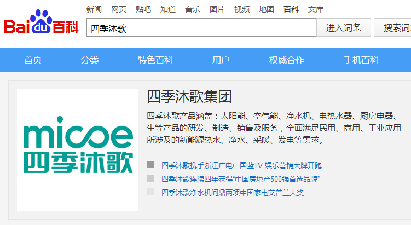Go to 贴吧 from top navigation
This screenshot has width=411, height=225.
(143, 9)
